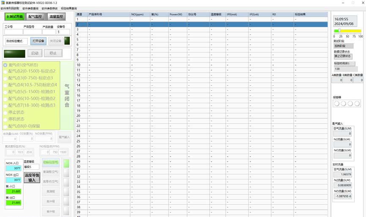366x217 pixels.
Task: Click the 温度等级输入 button
Action: point(32,178)
